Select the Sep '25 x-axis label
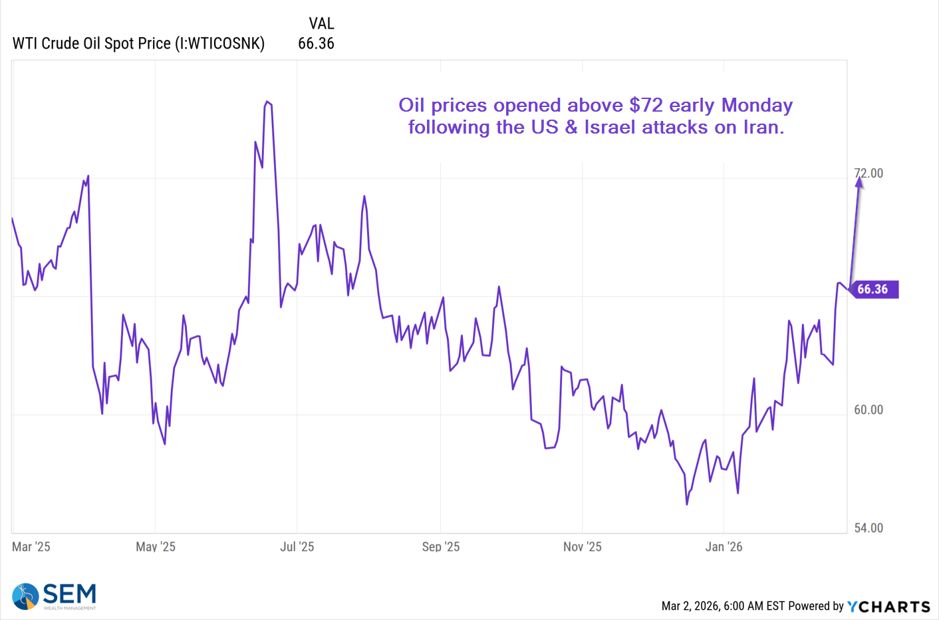939x620 pixels. 441,547
